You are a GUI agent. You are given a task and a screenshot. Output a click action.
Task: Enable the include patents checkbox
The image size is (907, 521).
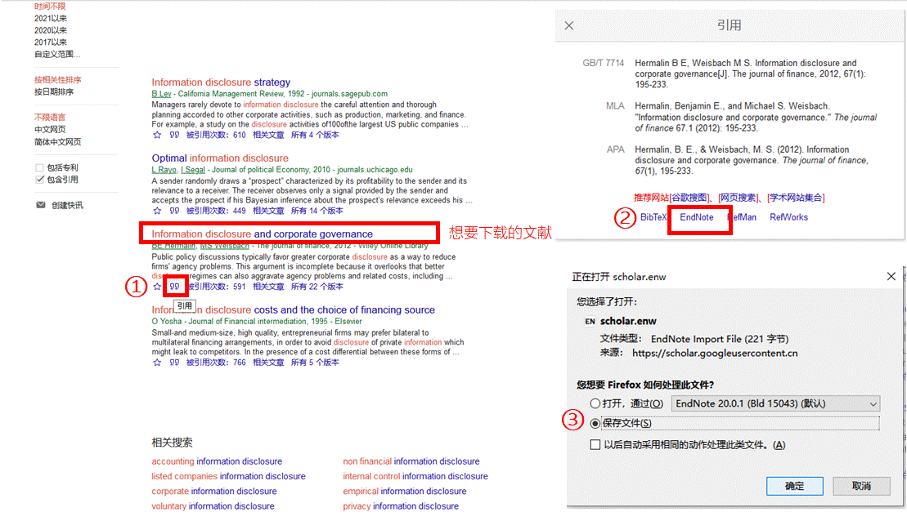(x=39, y=168)
